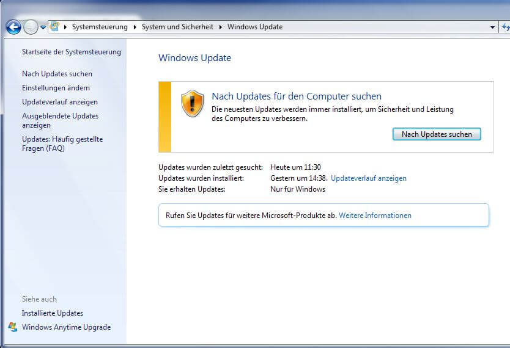This screenshot has height=348, width=510.
Task: Click 'Updates wurden installiert:' label
Action: point(201,178)
